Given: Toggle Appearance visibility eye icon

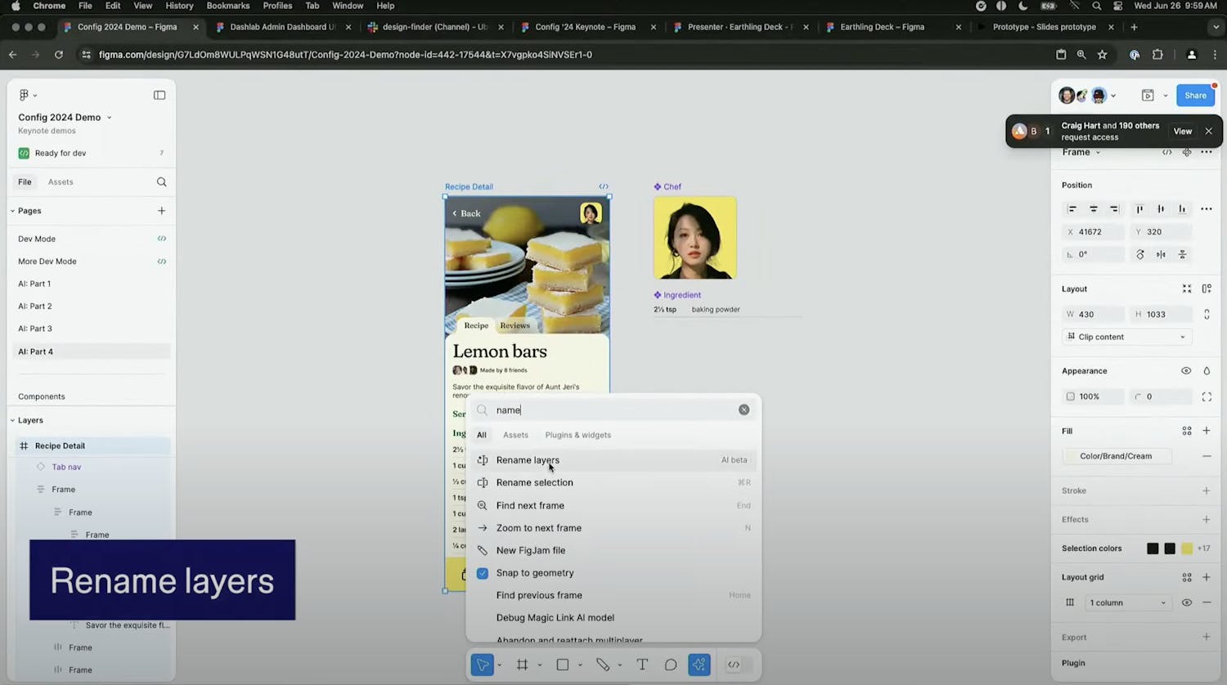Looking at the screenshot, I should coord(1186,371).
